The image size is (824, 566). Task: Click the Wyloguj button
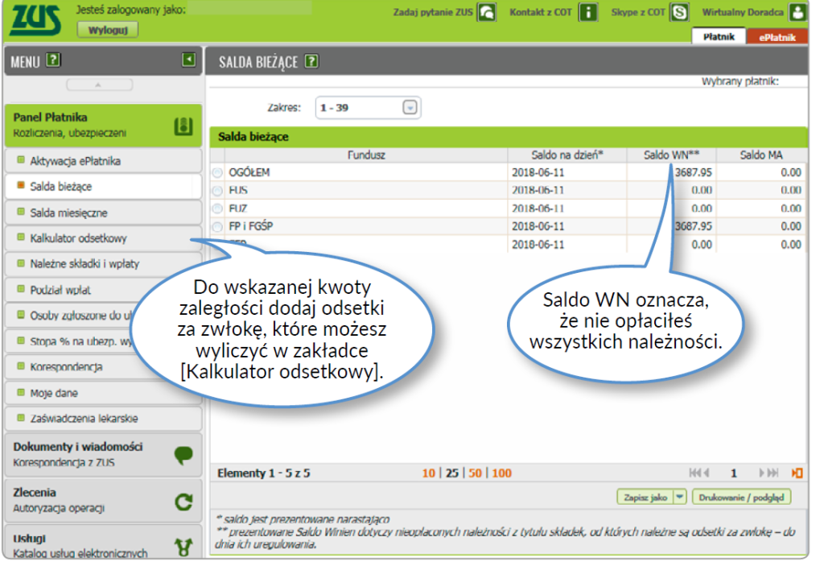(108, 30)
